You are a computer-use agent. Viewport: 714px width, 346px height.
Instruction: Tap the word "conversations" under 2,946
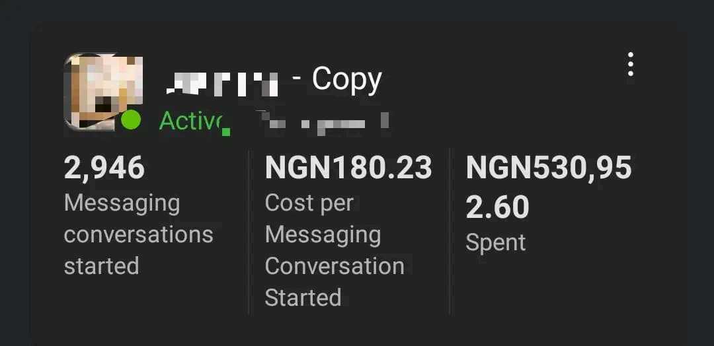(x=138, y=234)
